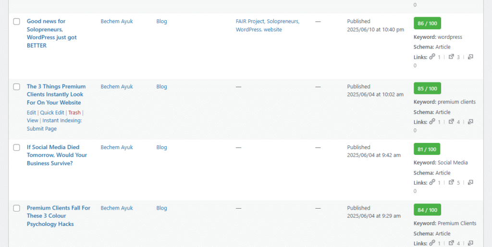Click incoming links icon for wordpress keyword post

point(470,57)
